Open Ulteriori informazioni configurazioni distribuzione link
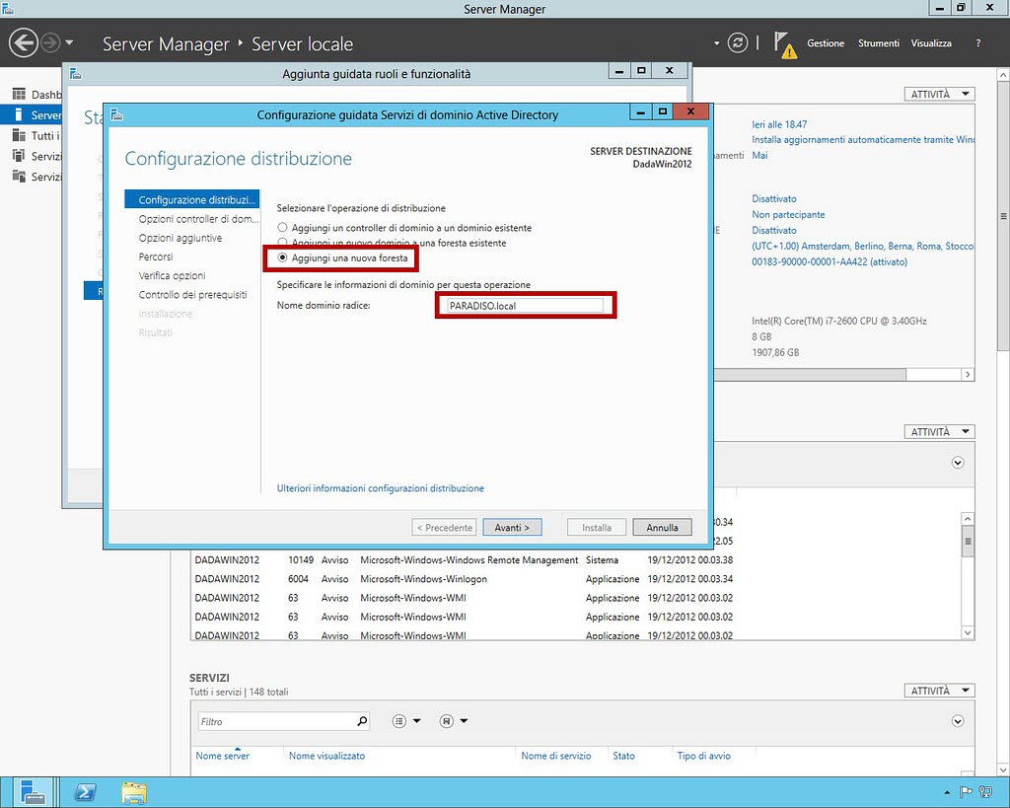The width and height of the screenshot is (1010, 808). pyautogui.click(x=380, y=488)
